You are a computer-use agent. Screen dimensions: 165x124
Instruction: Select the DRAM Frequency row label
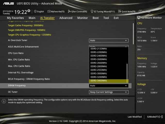[x=17, y=86]
